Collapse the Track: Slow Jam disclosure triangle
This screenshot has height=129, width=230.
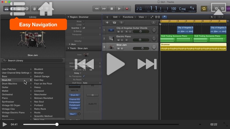coord(68,48)
